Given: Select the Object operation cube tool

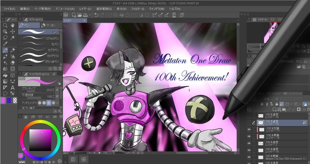Looking at the screenshot, I should (5, 31).
